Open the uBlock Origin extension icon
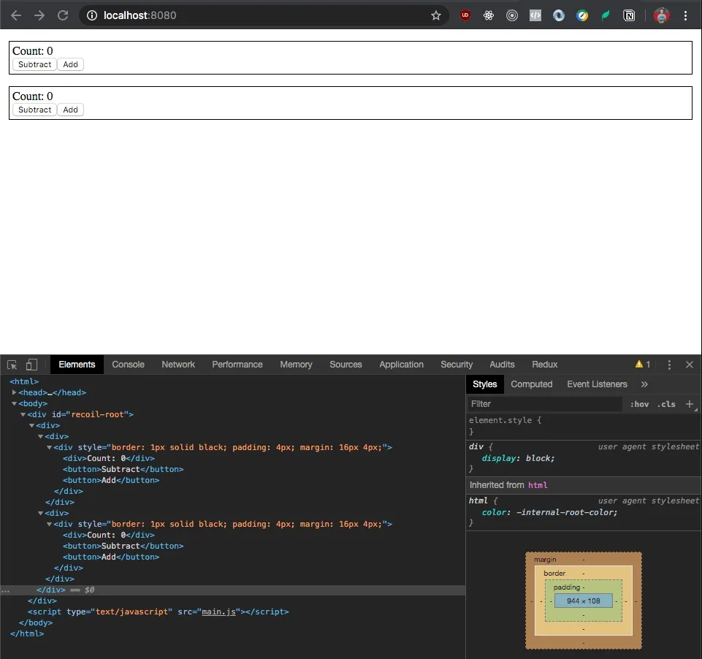 click(465, 15)
